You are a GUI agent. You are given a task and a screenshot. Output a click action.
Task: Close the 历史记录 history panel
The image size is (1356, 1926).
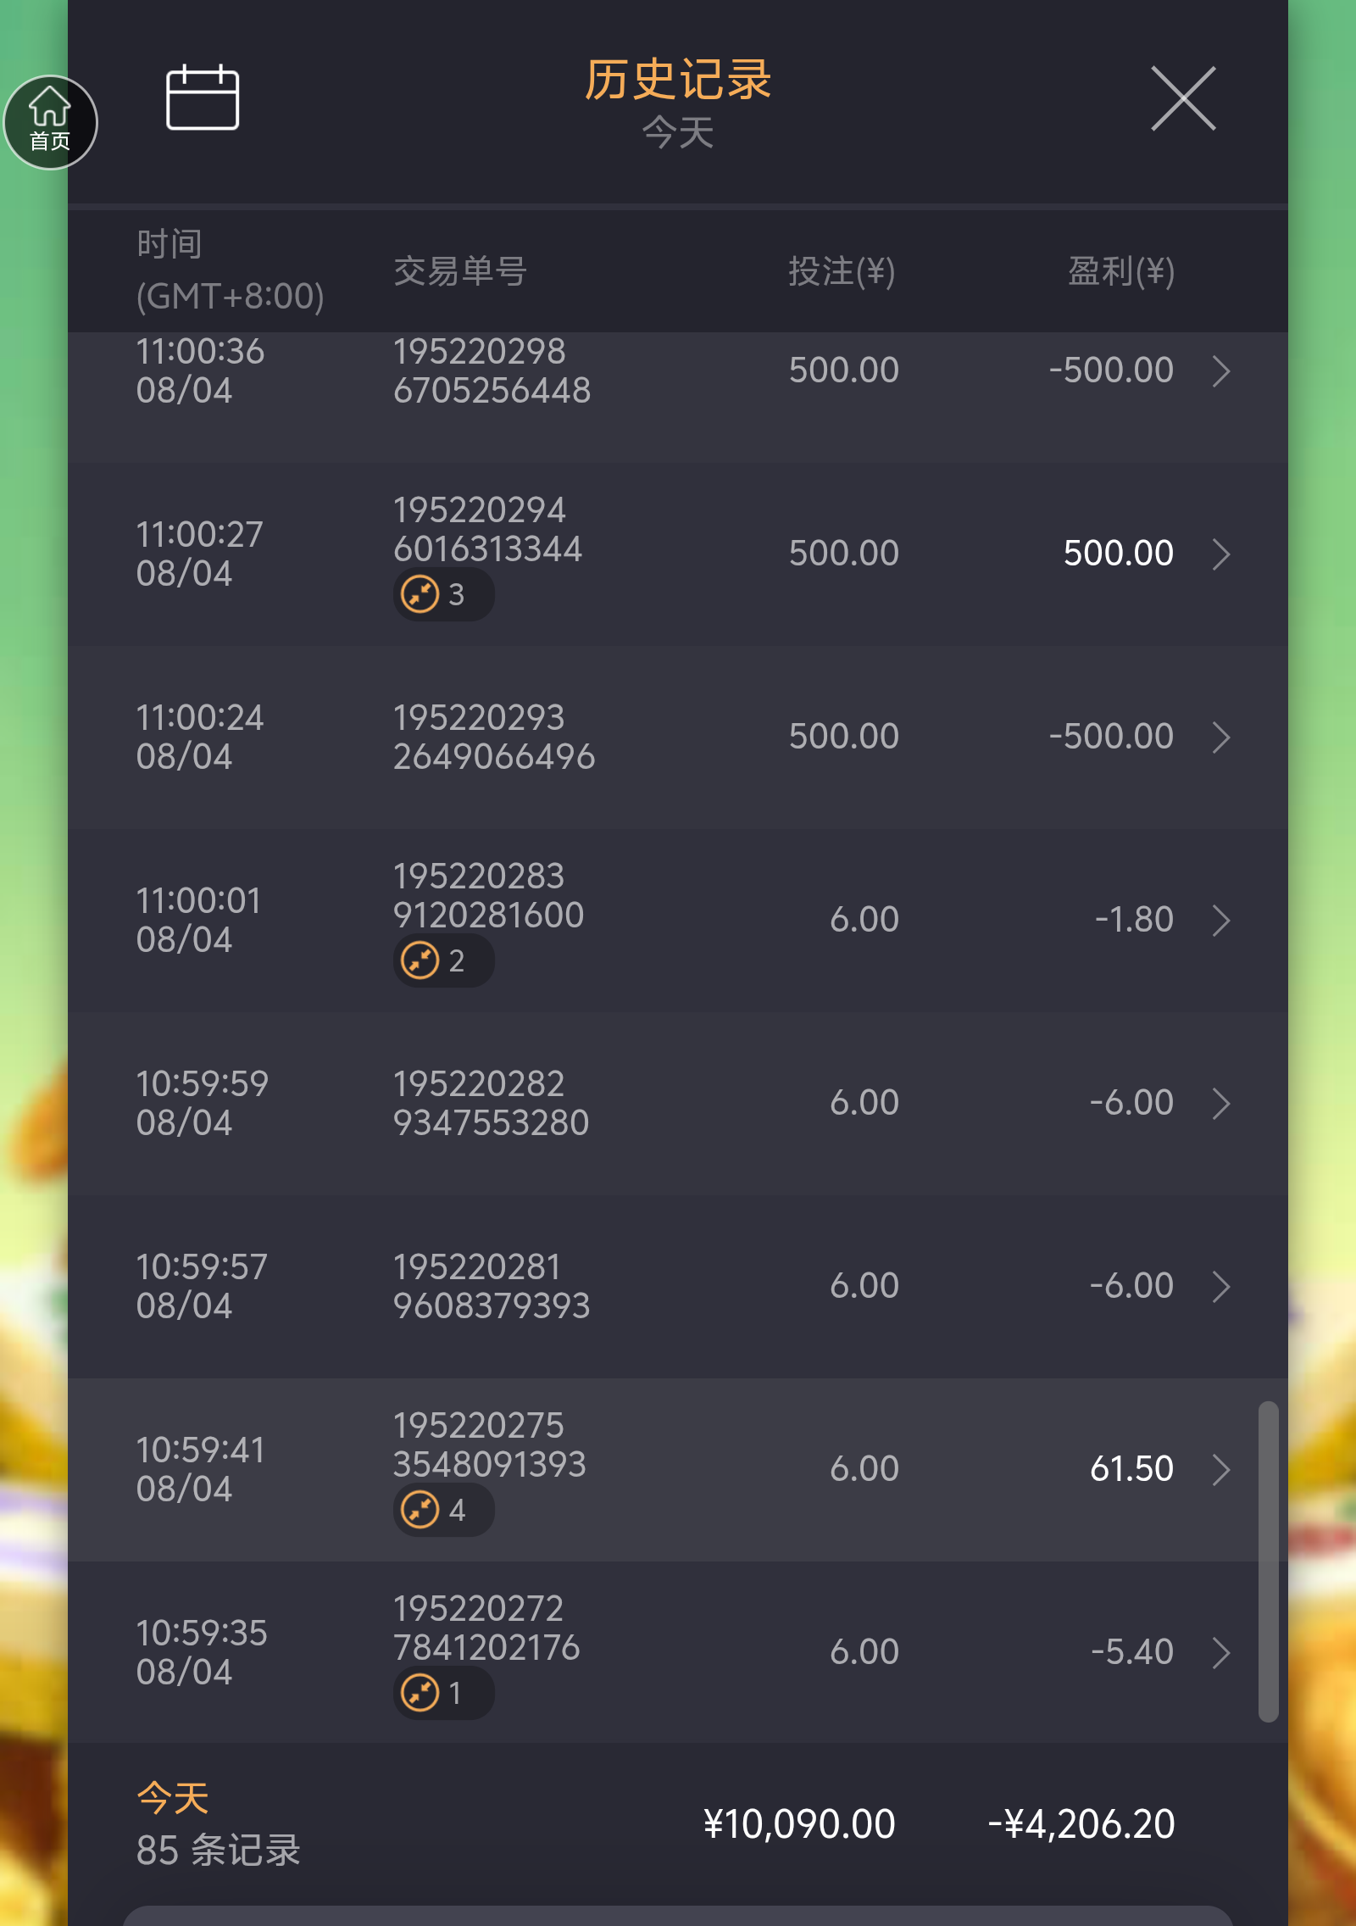click(x=1183, y=98)
